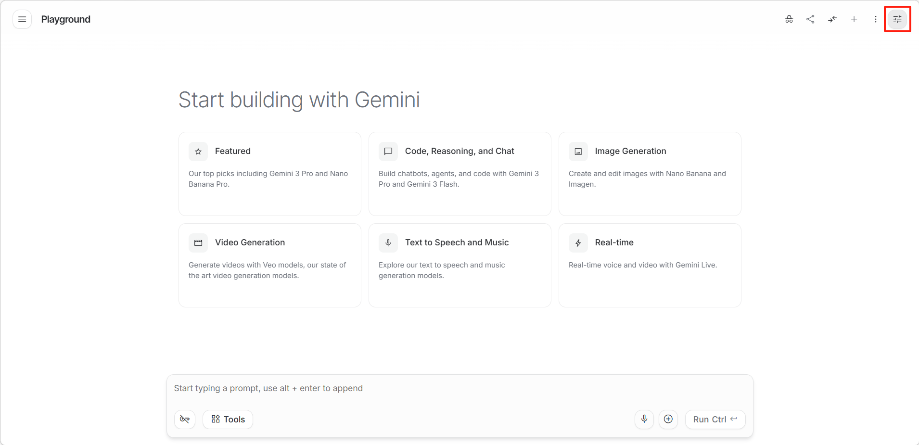Start a new chat with plus icon
Viewport: 919px width, 445px height.
coord(854,19)
